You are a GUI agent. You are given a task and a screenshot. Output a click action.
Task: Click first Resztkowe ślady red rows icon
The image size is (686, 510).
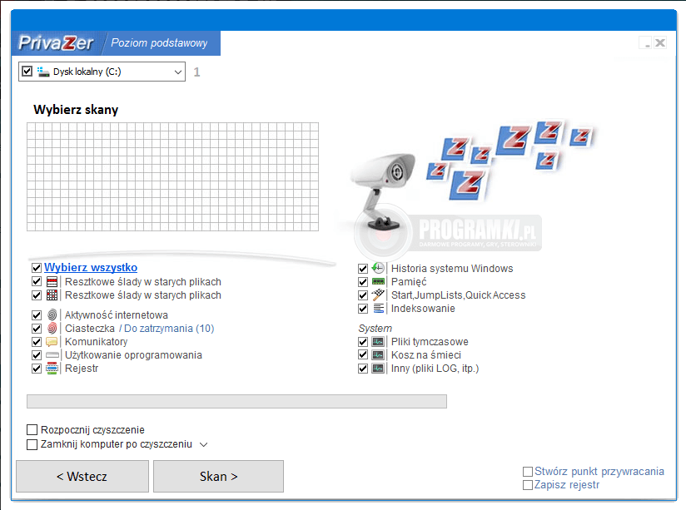pyautogui.click(x=52, y=282)
